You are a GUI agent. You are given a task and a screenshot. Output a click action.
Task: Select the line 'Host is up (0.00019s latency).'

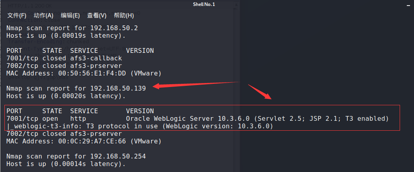click(66, 36)
